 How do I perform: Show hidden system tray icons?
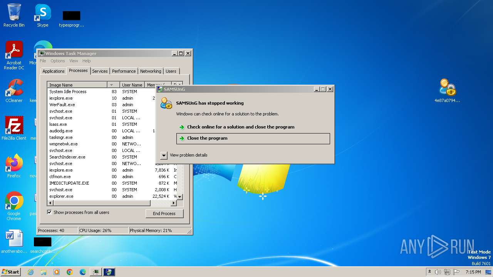(x=429, y=272)
